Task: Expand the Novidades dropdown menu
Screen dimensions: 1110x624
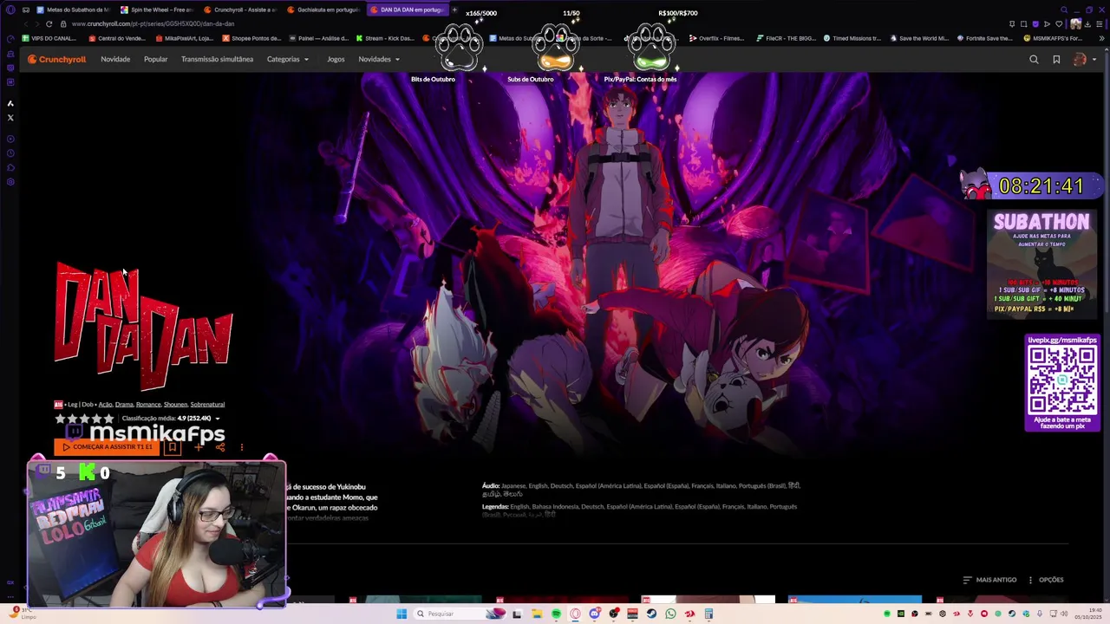Action: pos(379,59)
